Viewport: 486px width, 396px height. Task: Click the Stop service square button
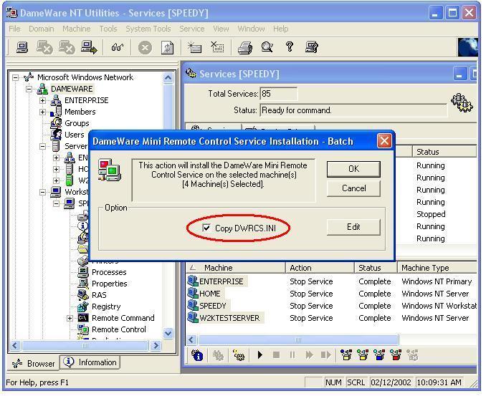pos(276,354)
